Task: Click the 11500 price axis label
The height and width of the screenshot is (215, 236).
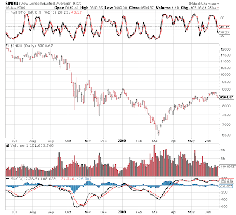Action: [225, 55]
